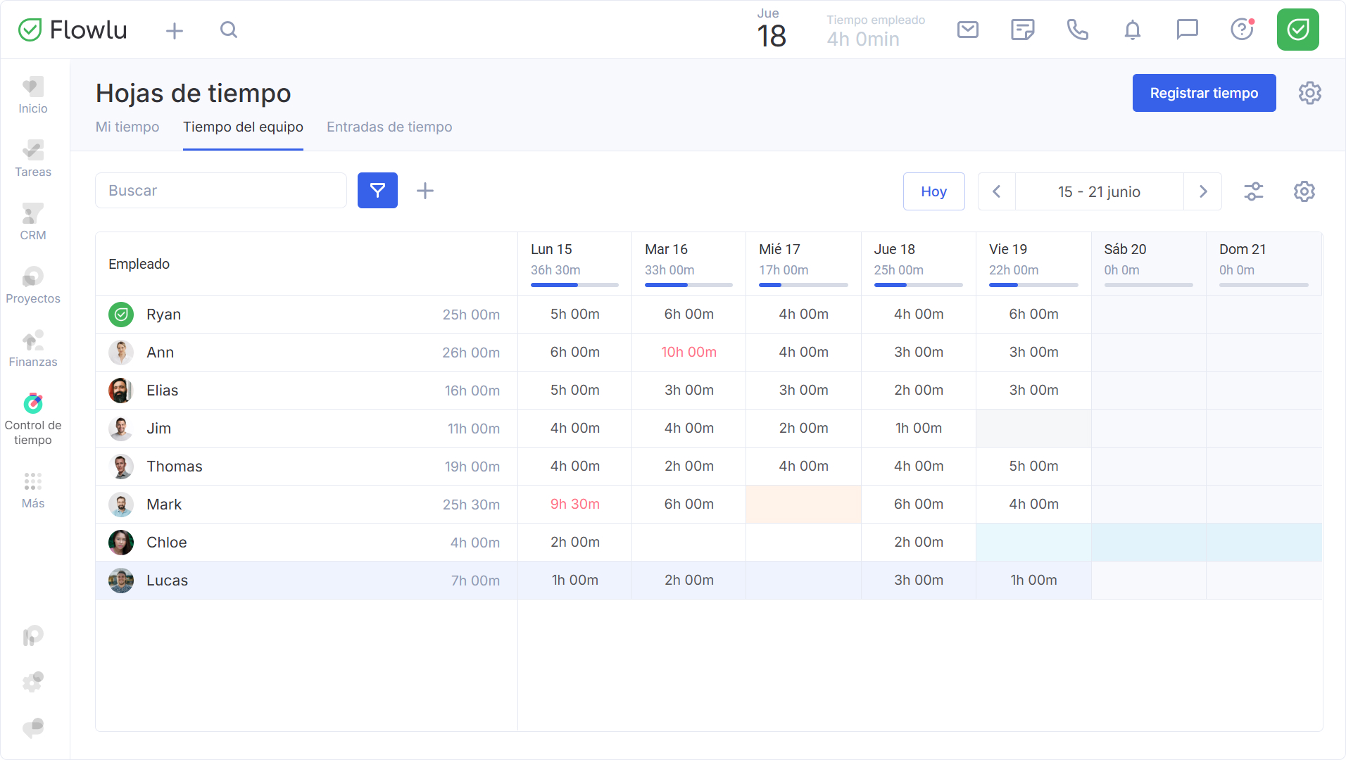This screenshot has width=1346, height=760.
Task: Go to next week arrow
Action: point(1203,191)
